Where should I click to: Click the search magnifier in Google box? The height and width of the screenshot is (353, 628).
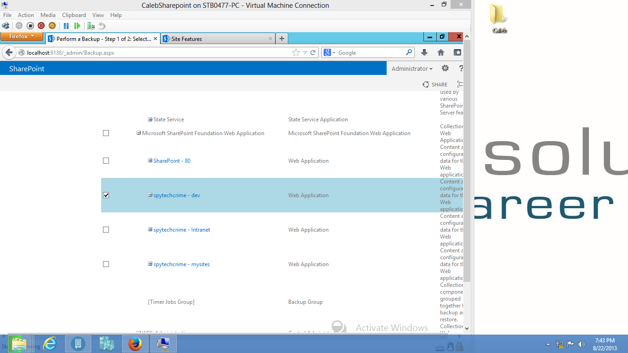click(x=409, y=52)
